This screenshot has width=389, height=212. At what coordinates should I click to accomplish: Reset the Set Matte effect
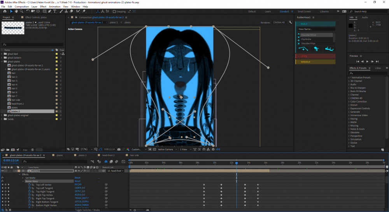coord(77,178)
